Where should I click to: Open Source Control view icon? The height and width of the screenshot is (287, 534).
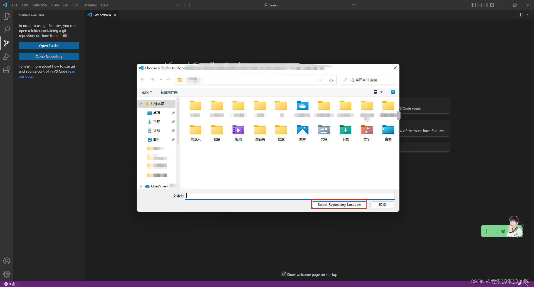tap(7, 43)
